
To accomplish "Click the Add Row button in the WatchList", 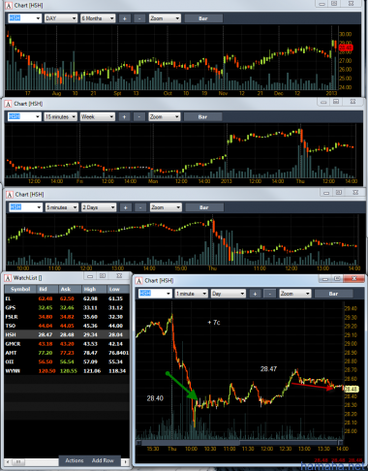I will (103, 460).
